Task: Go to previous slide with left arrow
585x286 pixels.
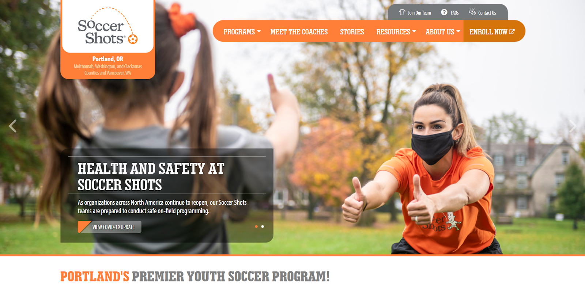Action: tap(13, 126)
